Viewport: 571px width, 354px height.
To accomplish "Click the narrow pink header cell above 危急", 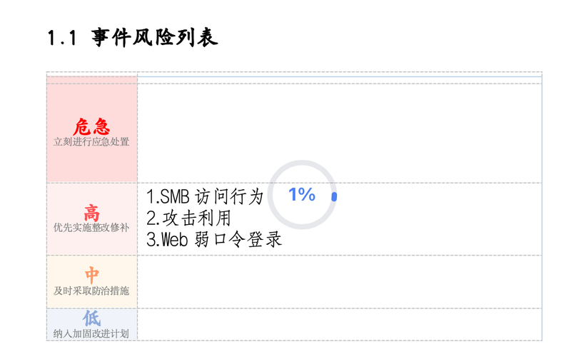I will pos(92,80).
